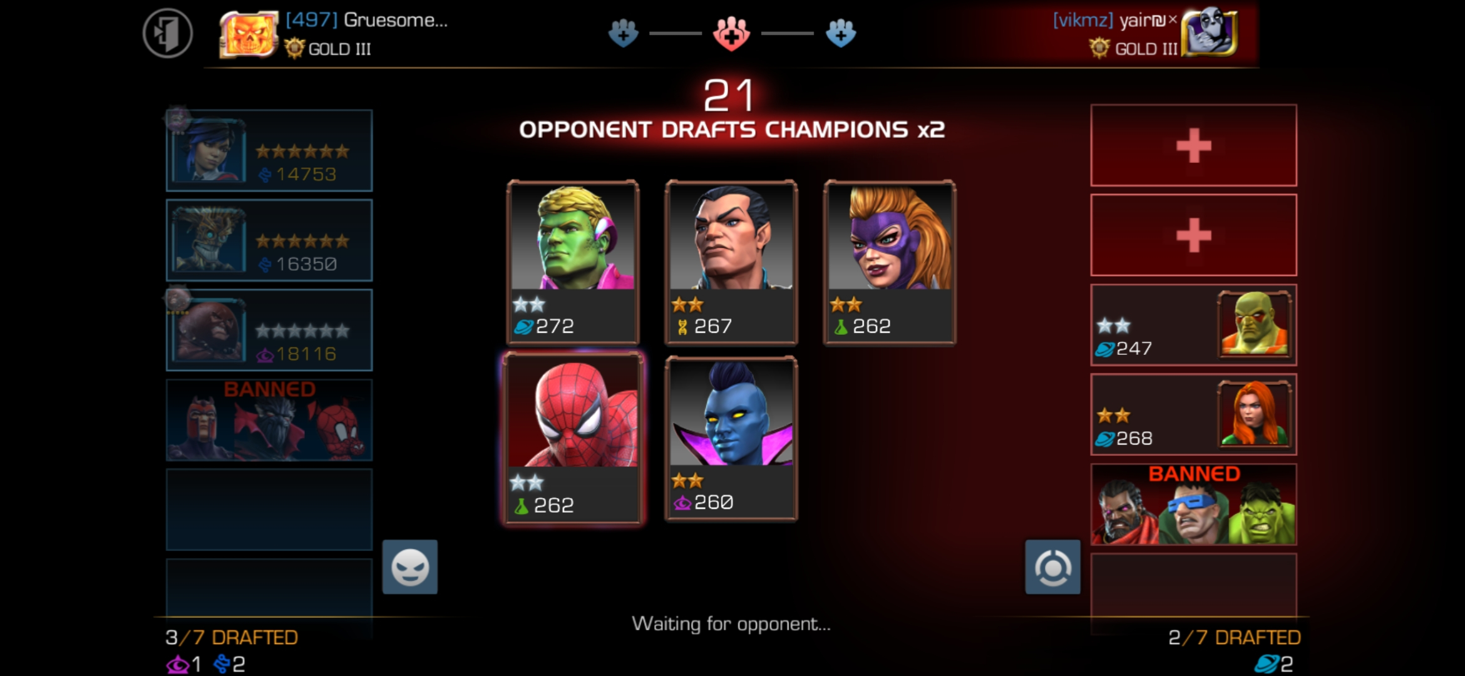The image size is (1465, 676).
Task: Pick the Namor champion card rated 267
Action: [x=731, y=262]
